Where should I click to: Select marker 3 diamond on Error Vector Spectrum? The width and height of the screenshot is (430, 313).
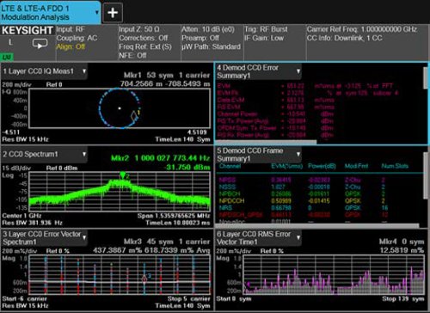[x=144, y=279]
